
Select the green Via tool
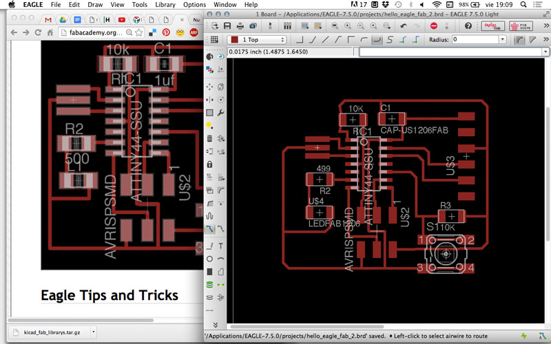(209, 285)
